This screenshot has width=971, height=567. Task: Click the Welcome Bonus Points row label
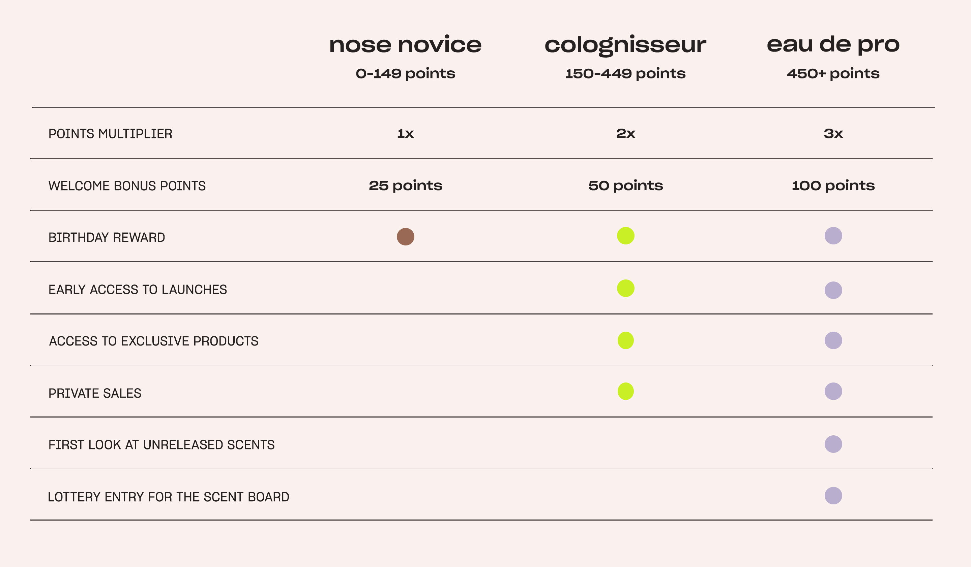point(127,186)
